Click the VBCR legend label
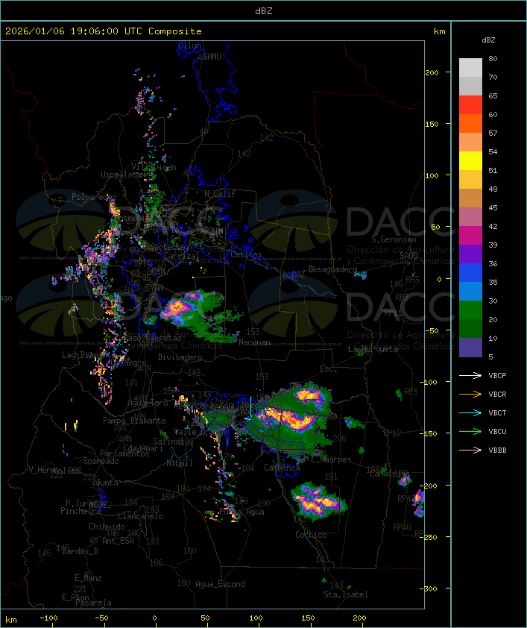This screenshot has width=527, height=628. click(497, 394)
